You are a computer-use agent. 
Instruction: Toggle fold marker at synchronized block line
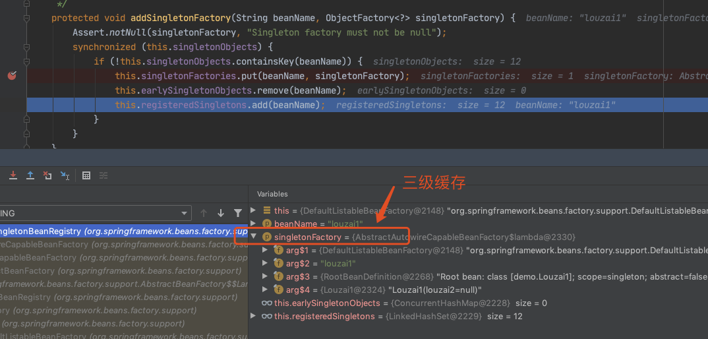tap(26, 47)
